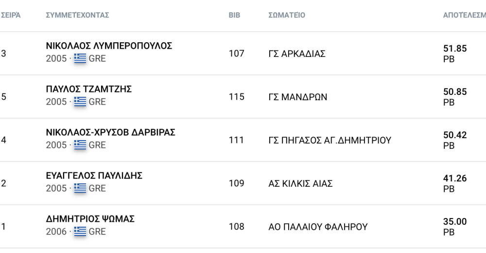Open club ΓΣ ΑΡΚΑΔΙΑΣ

click(x=296, y=54)
